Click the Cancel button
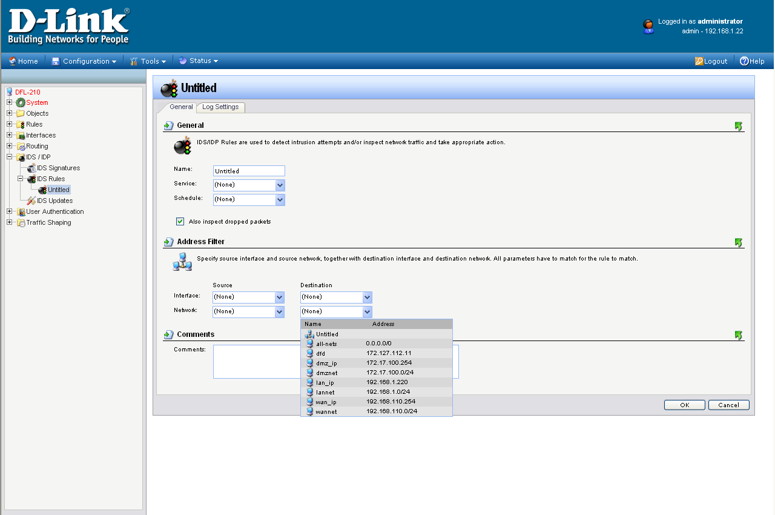Viewport: 775px width, 515px height. pyautogui.click(x=729, y=405)
